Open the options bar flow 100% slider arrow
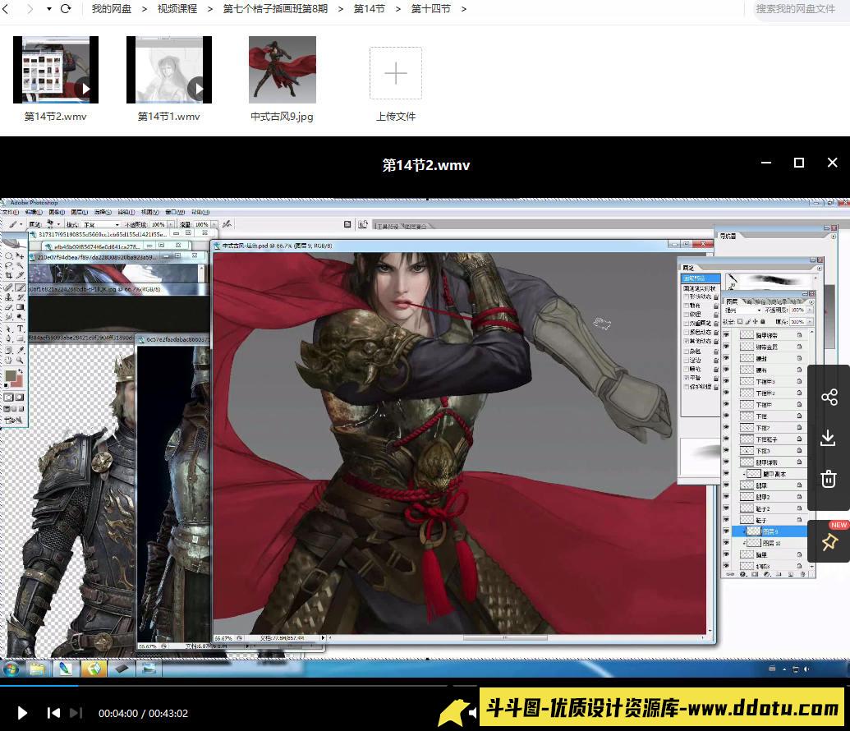 click(x=214, y=224)
